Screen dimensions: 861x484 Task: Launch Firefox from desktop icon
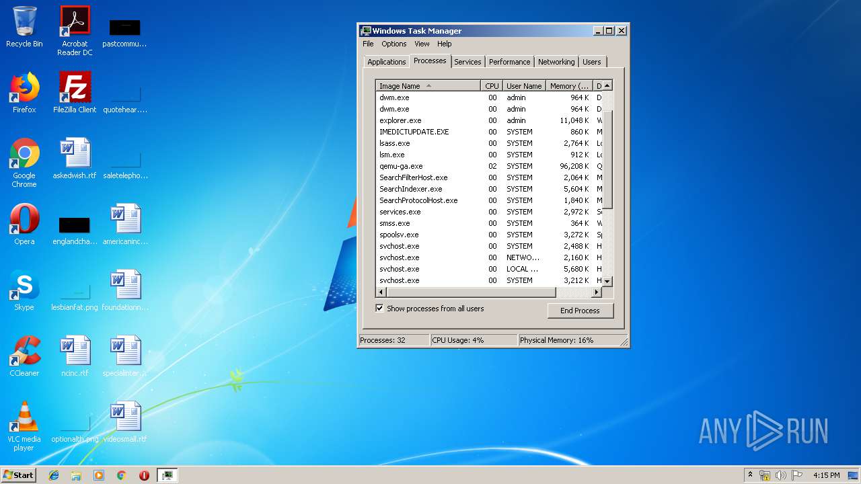click(x=24, y=93)
